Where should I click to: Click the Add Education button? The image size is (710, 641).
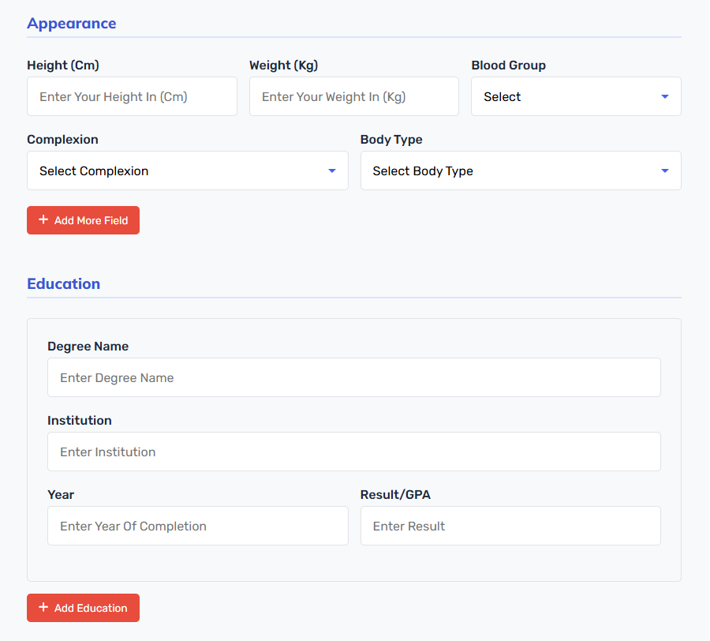[x=84, y=608]
